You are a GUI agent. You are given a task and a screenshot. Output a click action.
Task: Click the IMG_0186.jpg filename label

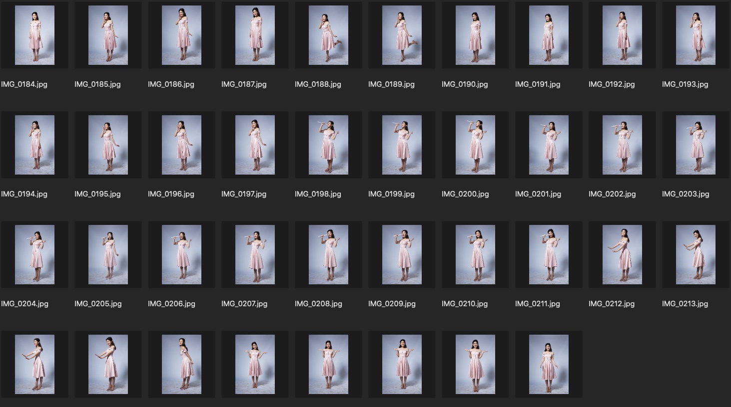171,84
